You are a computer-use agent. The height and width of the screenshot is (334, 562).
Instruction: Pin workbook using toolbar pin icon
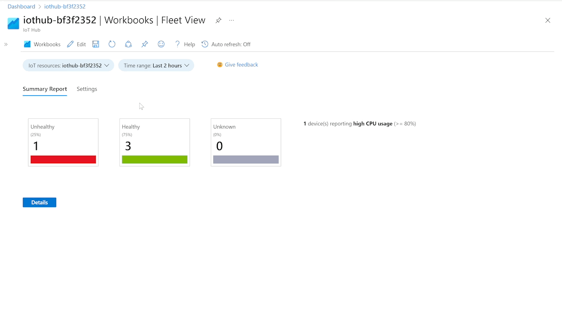pyautogui.click(x=145, y=44)
